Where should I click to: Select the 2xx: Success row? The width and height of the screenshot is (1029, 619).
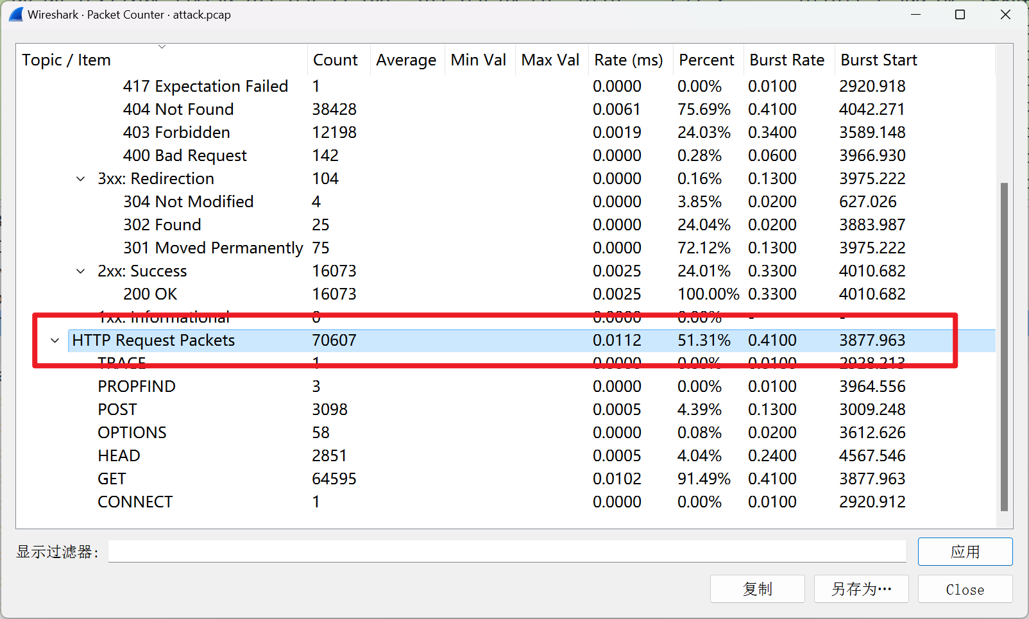[506, 271]
